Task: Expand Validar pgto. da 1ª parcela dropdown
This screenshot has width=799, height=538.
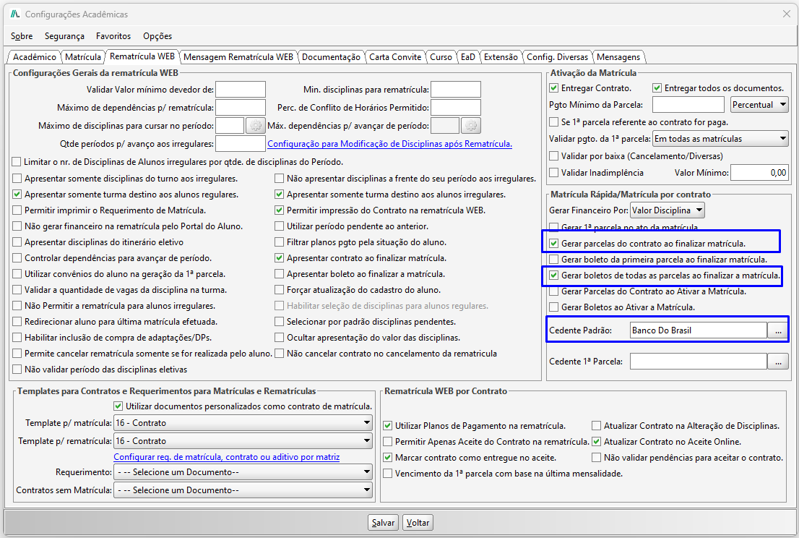Action: 720,139
